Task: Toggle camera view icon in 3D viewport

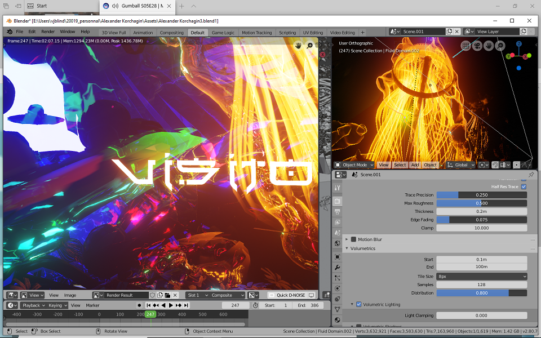Action: click(x=477, y=46)
